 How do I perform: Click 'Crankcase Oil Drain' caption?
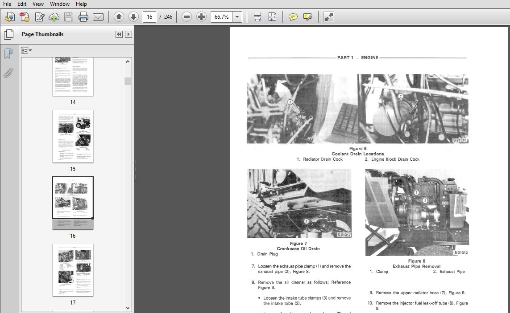click(298, 249)
